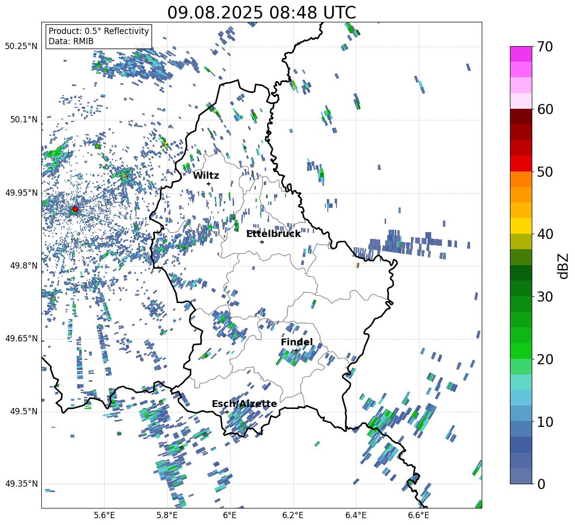Click the Wiltz station cross marker
Viewport: 575px width, 525px height.
point(209,184)
